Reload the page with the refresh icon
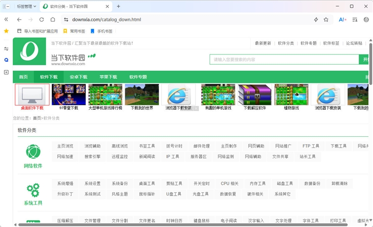 pos(42,20)
